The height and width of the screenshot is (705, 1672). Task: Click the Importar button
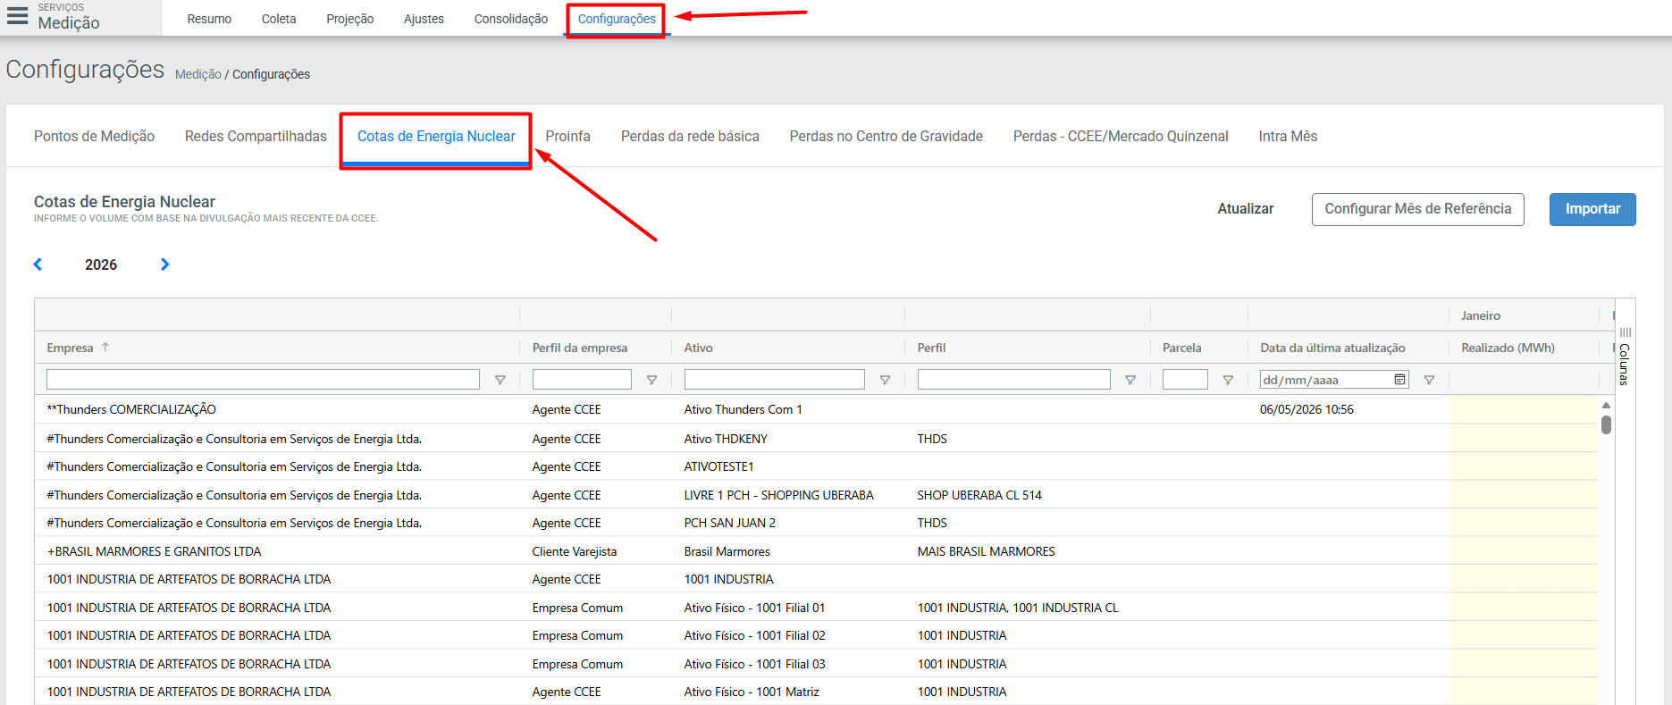coord(1592,209)
